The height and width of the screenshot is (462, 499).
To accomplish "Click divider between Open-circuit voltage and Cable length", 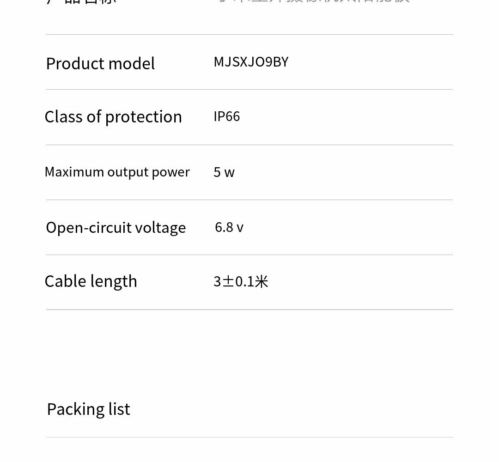I will point(249,255).
